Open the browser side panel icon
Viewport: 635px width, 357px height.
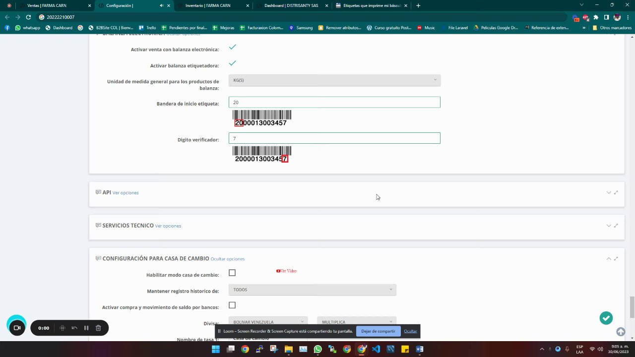point(606,17)
